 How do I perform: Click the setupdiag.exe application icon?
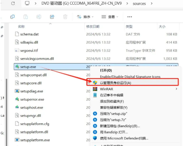tap(17, 91)
